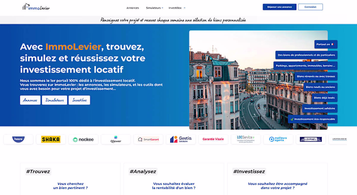Viewport: 357px width, 195px height.
Task: Click 'Des biens de professionnels et de particuliers' tag
Action: pyautogui.click(x=306, y=55)
